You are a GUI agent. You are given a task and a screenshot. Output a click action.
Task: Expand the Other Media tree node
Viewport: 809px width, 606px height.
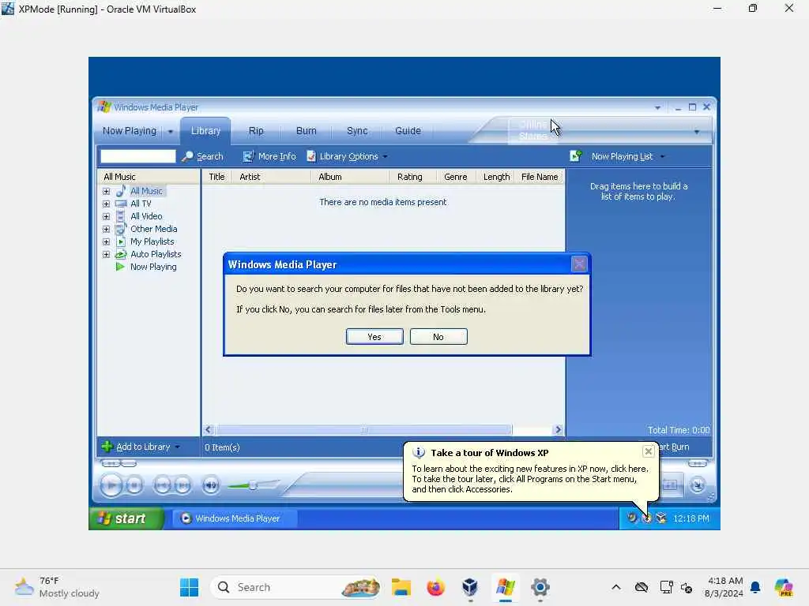pos(107,229)
